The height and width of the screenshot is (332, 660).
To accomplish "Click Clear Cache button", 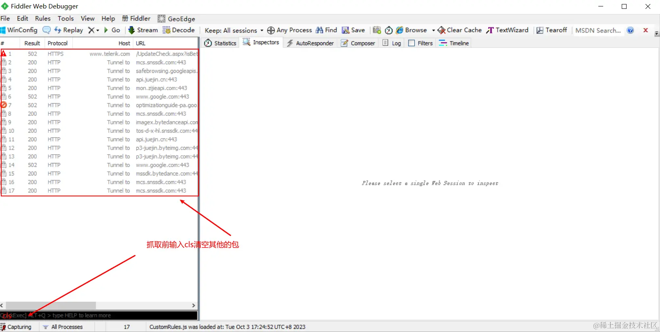I will click(460, 30).
